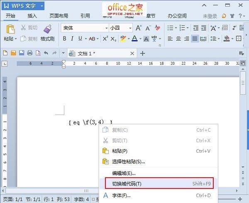This screenshot has width=249, height=203.
Task: Toggle justified alignment
Action: point(195,39)
